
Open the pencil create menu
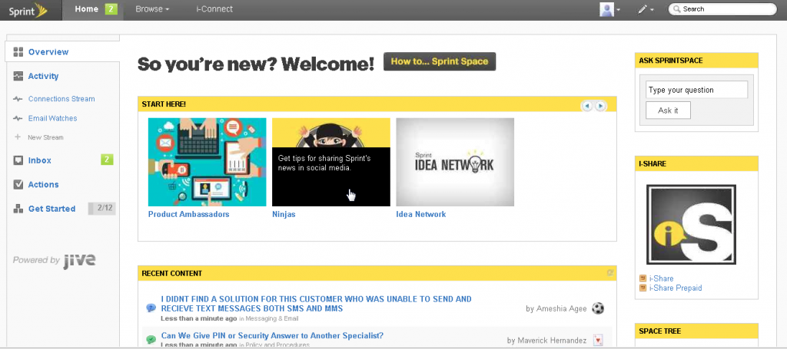point(646,9)
